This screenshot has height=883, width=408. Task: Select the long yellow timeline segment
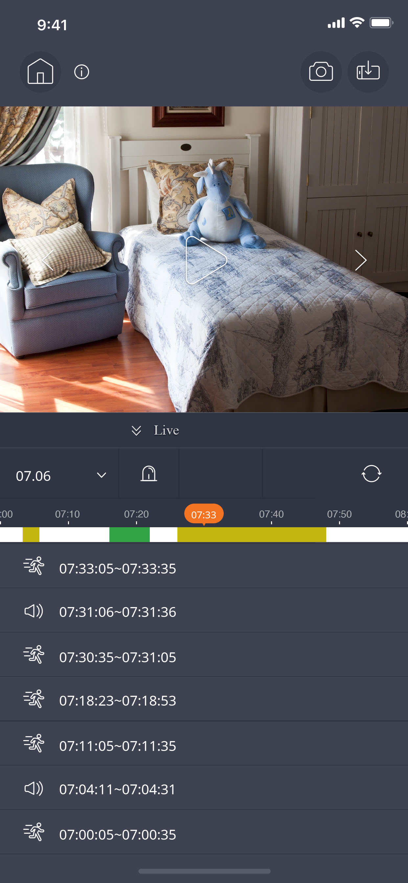(x=252, y=534)
